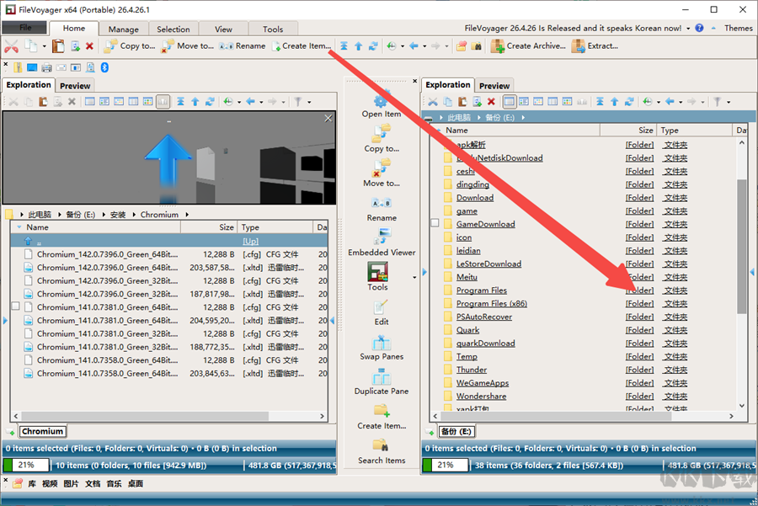Click the Bluetooth icon in the small toolbar
Image resolution: width=758 pixels, height=506 pixels.
point(104,67)
